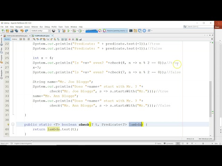The width and height of the screenshot is (222, 166).
Task: Open the Profile Project dropdown arrow
Action: [x=83, y=31]
